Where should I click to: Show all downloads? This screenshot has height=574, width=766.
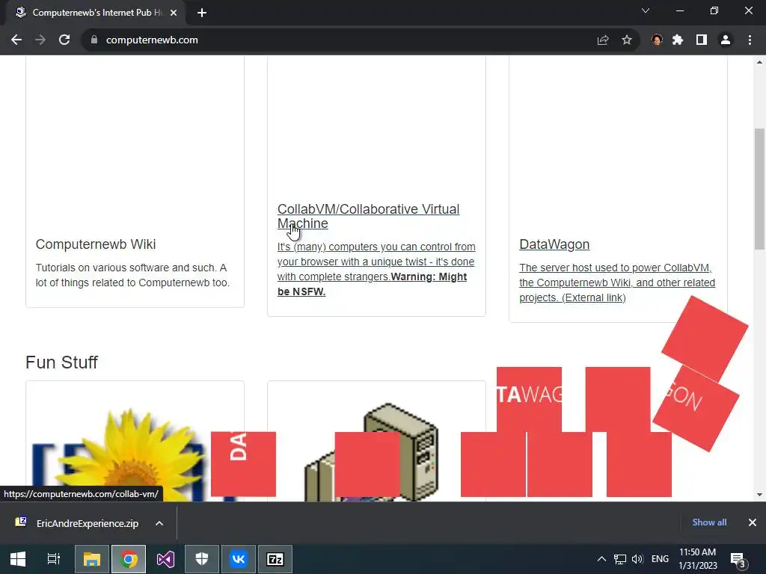point(709,522)
